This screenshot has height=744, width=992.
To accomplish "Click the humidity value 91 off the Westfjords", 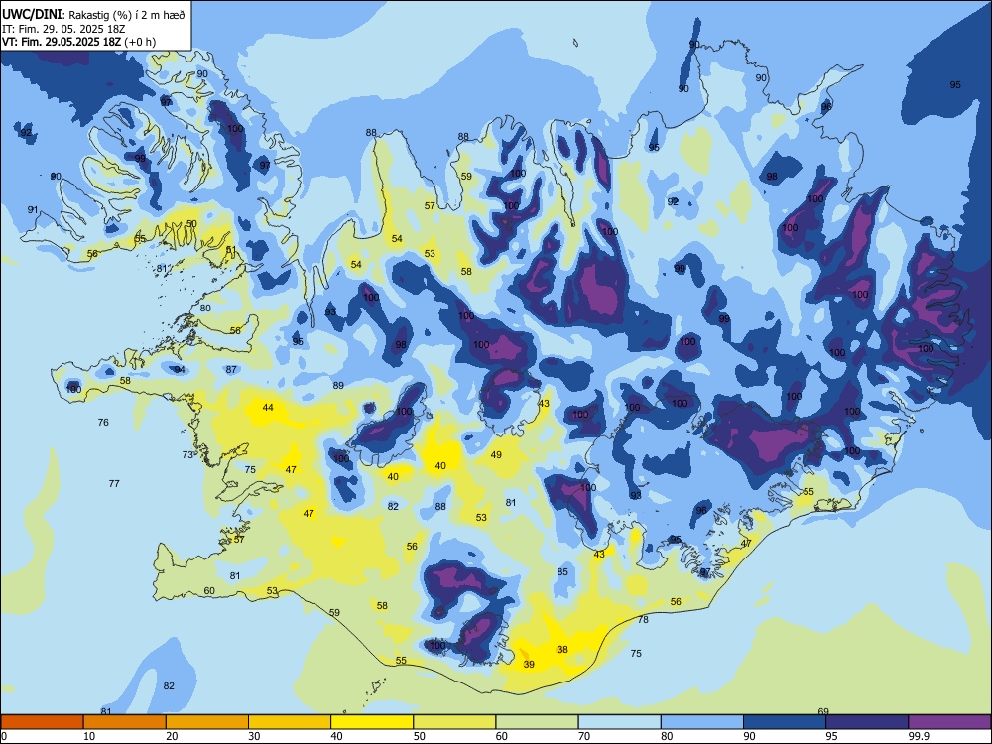I will tap(33, 209).
